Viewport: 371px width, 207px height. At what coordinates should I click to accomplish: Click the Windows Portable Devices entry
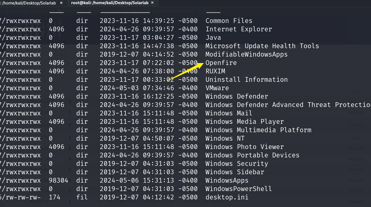(x=252, y=155)
